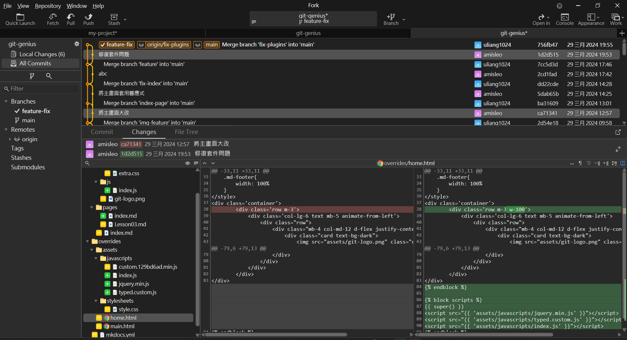Toggle word wrap in the diff view
The width and height of the screenshot is (627, 340).
point(589,163)
